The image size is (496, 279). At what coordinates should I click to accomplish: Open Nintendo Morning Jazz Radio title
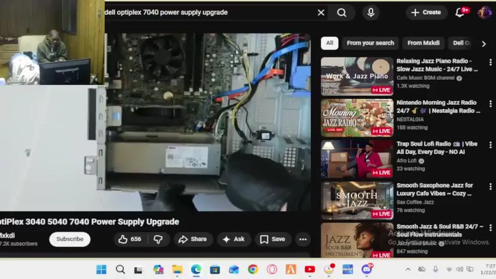[438, 107]
